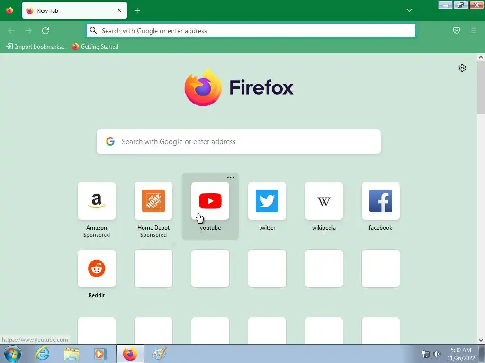Click the Google G icon in search box
Image resolution: width=485 pixels, height=363 pixels.
click(110, 141)
